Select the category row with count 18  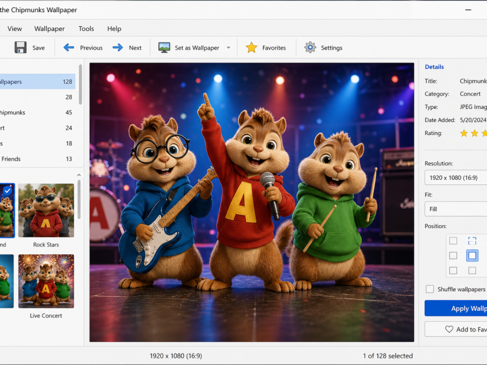click(38, 144)
